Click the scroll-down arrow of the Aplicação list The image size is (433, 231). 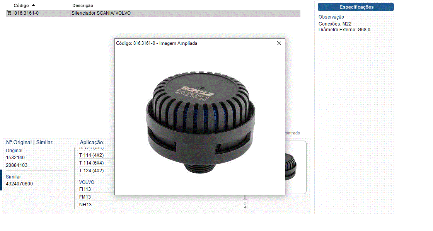tap(245, 207)
